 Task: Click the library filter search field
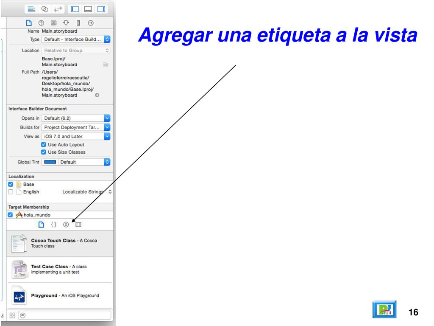[65, 315]
